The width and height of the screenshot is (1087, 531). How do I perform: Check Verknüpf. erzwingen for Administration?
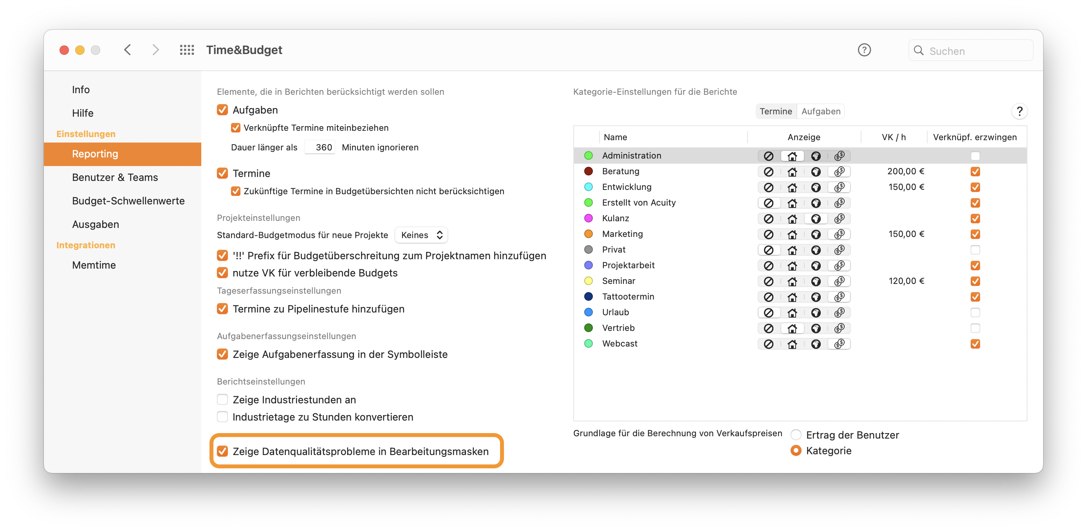coord(975,156)
